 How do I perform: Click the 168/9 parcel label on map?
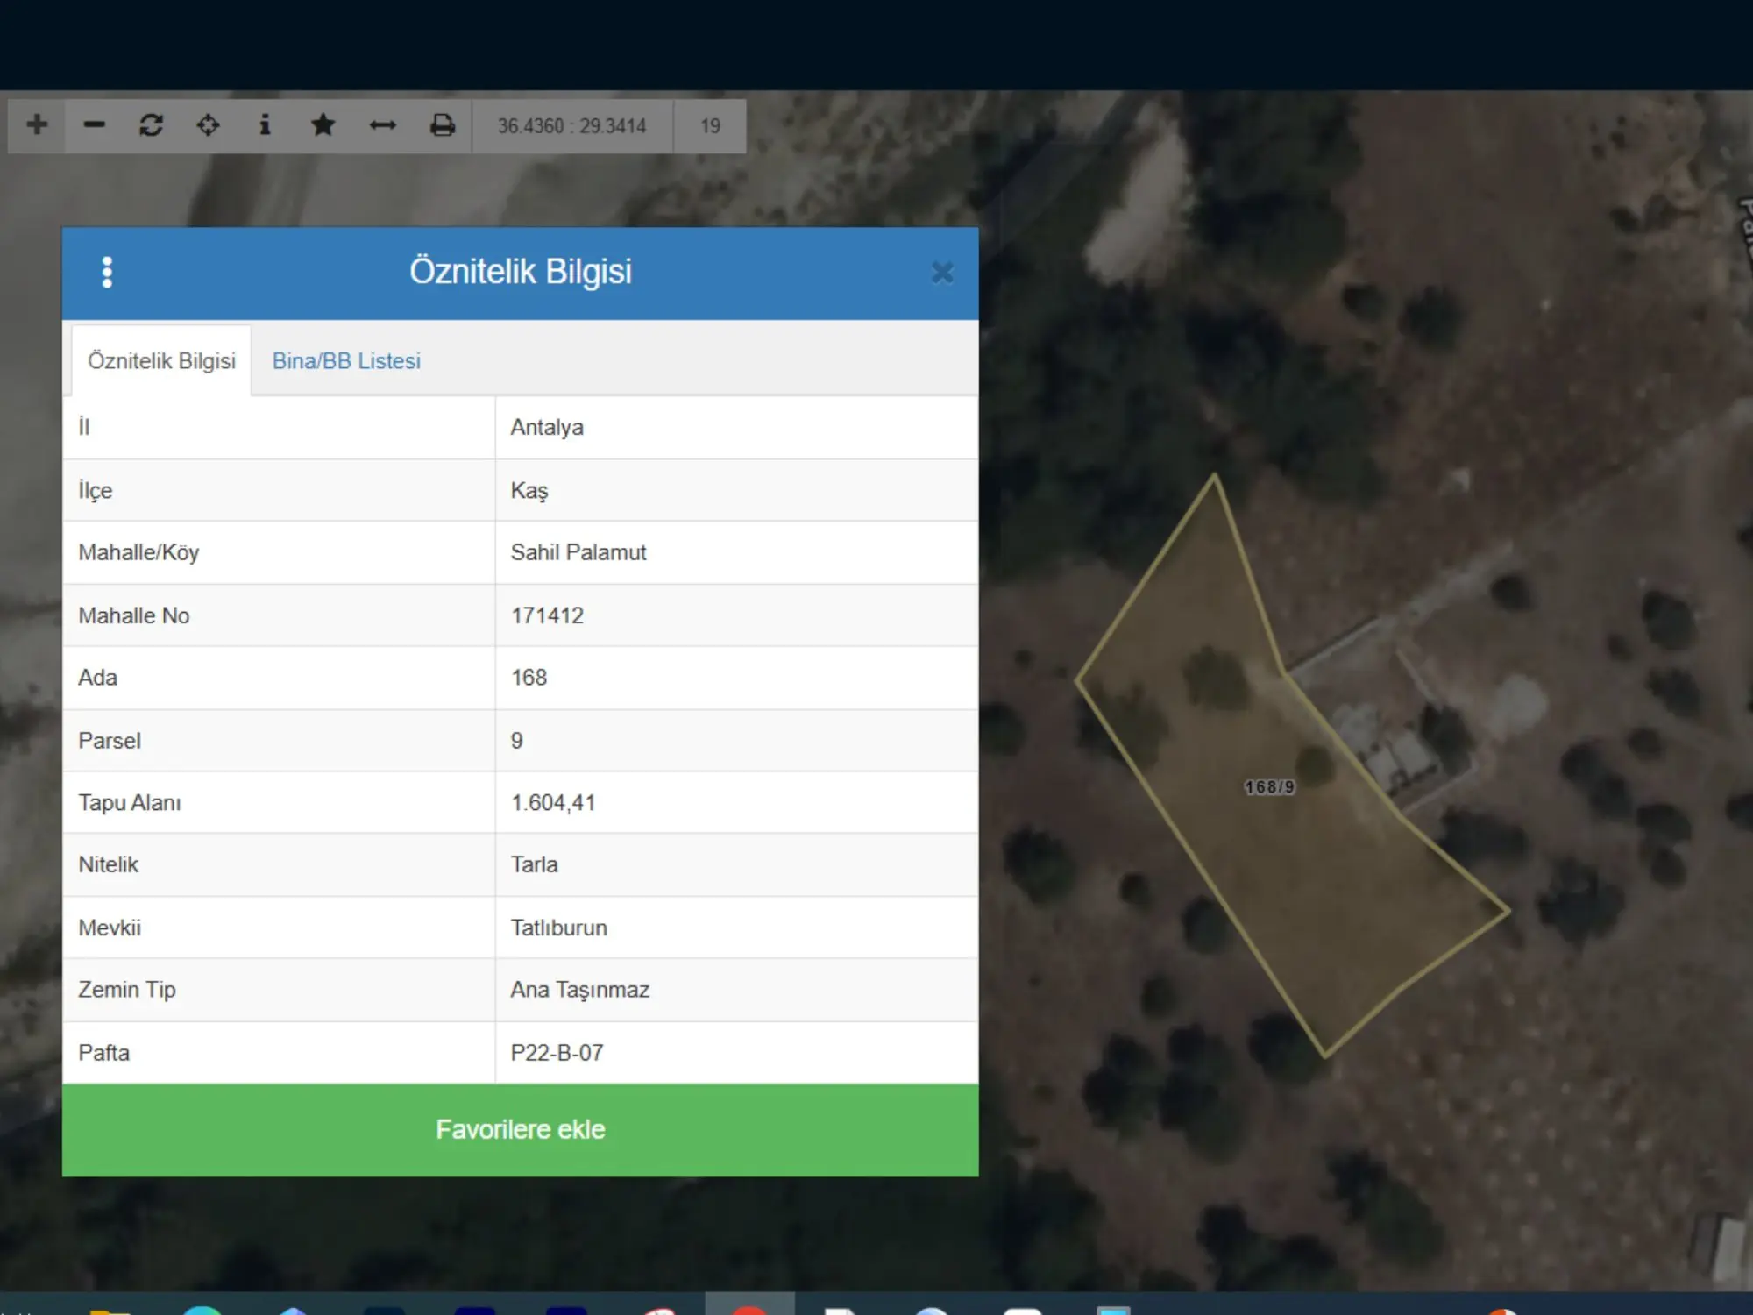(x=1269, y=787)
